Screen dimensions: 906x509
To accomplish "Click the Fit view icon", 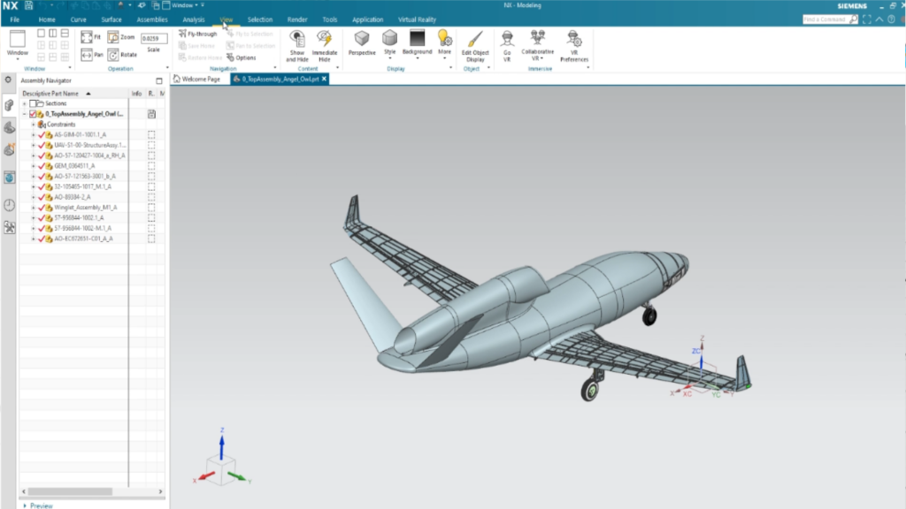I will click(x=87, y=37).
